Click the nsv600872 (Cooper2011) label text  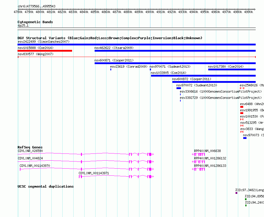pyautogui.click(x=192, y=79)
